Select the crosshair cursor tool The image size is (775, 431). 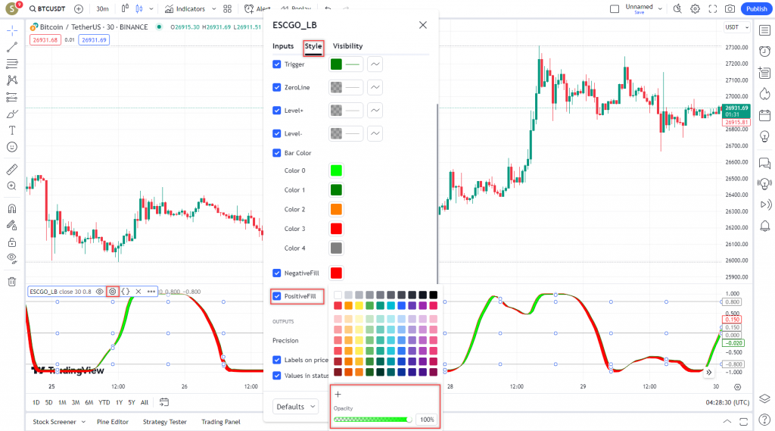point(12,31)
